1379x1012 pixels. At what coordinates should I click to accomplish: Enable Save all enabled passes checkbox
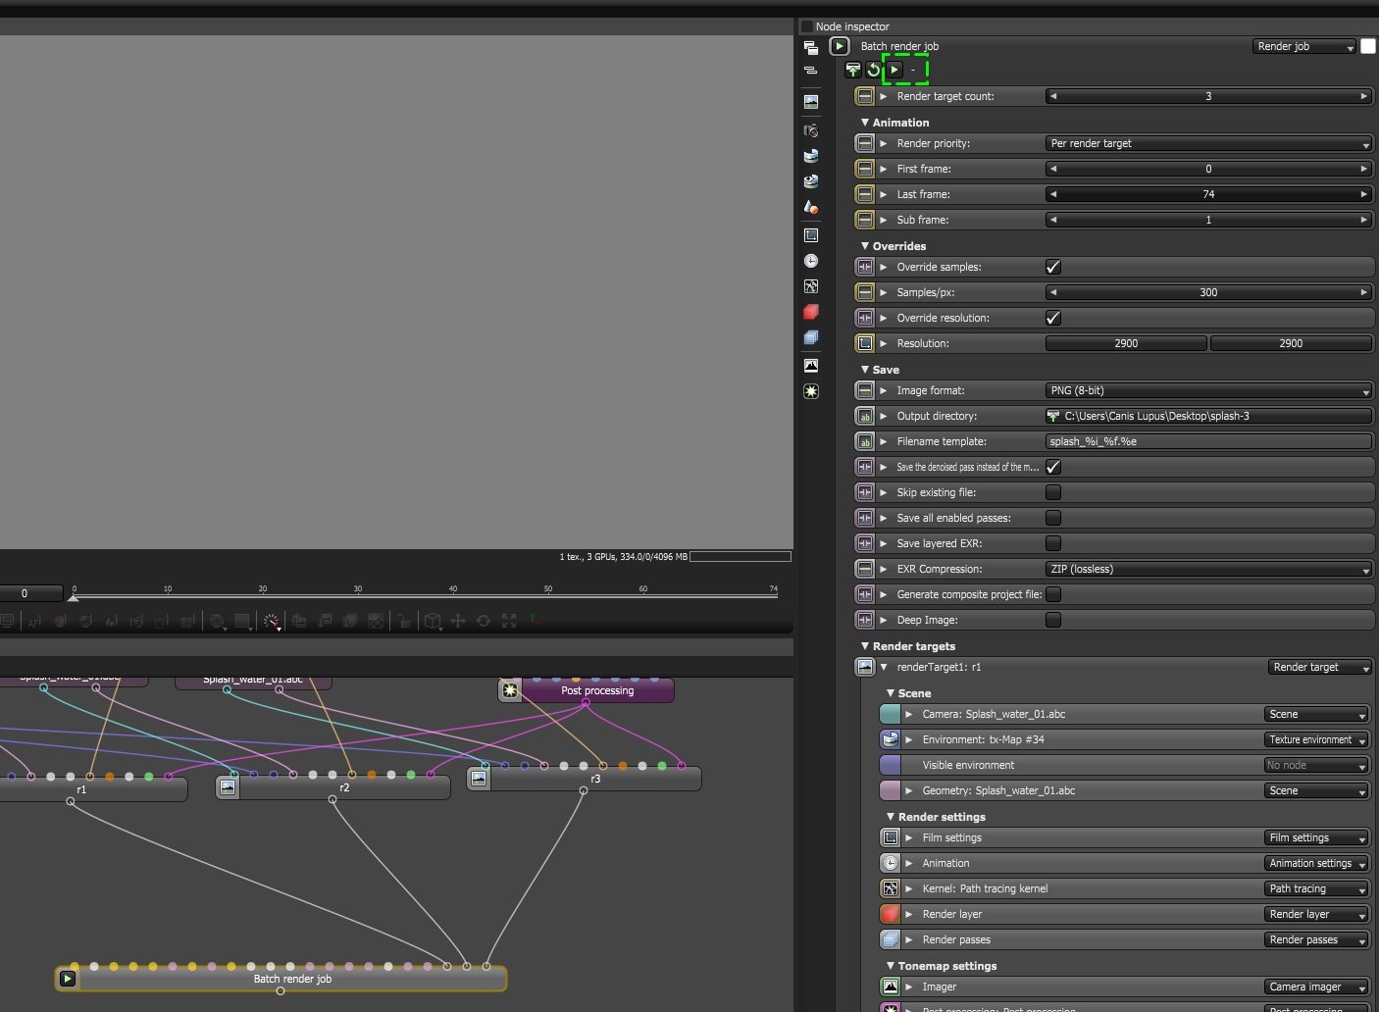tap(1053, 518)
